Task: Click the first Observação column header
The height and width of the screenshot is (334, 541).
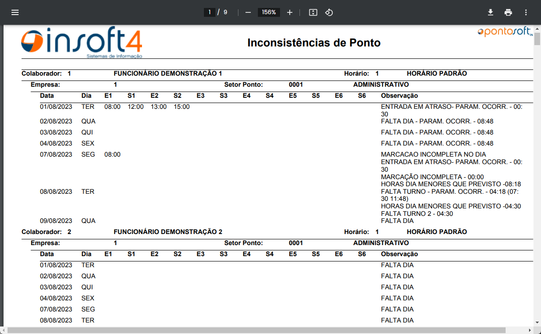Action: (x=399, y=96)
